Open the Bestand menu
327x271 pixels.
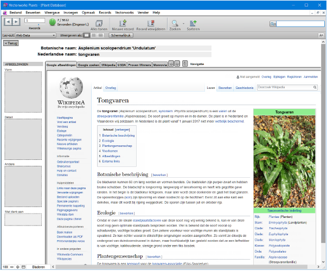(15, 12)
